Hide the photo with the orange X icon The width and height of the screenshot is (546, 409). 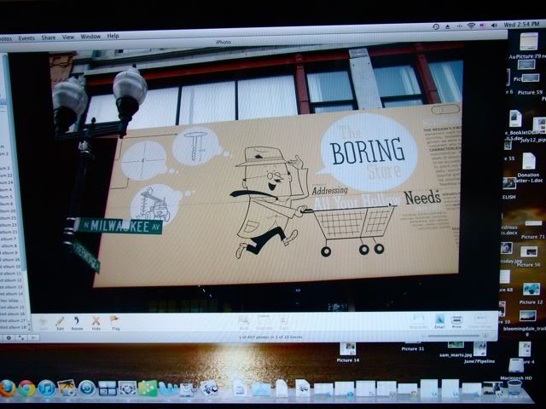click(x=96, y=322)
